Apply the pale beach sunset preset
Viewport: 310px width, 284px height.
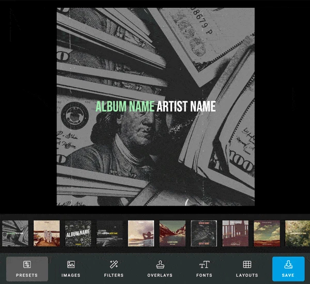(x=141, y=233)
